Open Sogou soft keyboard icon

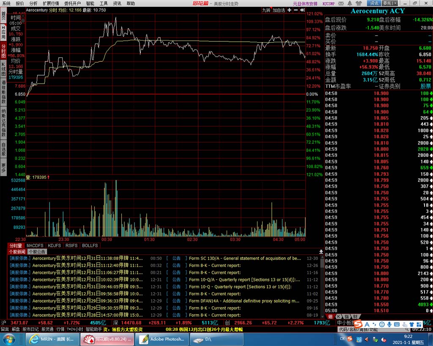point(397,324)
